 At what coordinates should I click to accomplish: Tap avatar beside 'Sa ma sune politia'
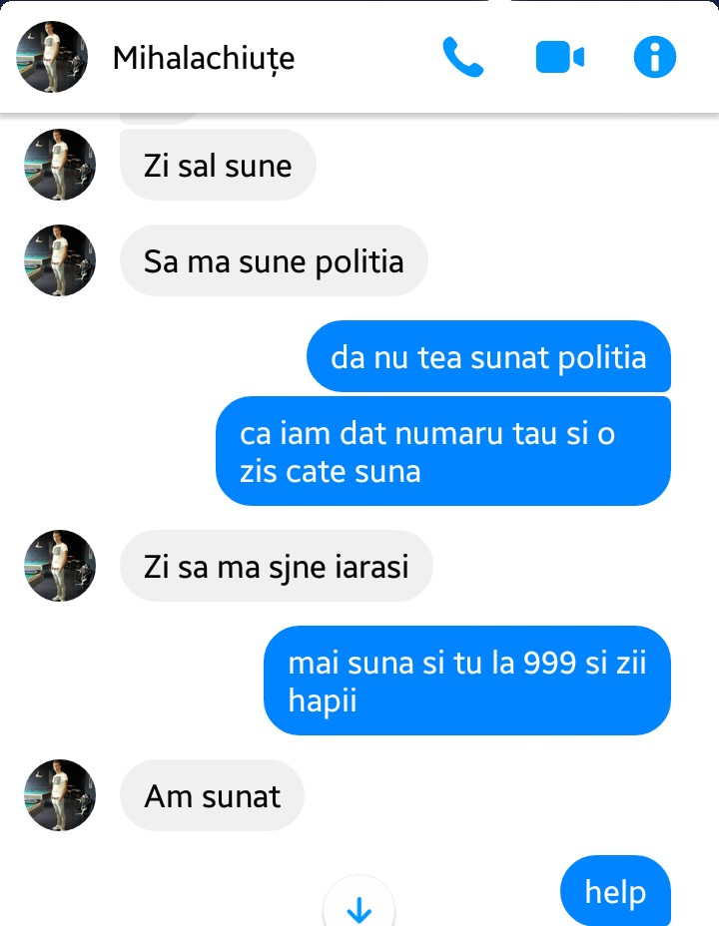[x=60, y=260]
